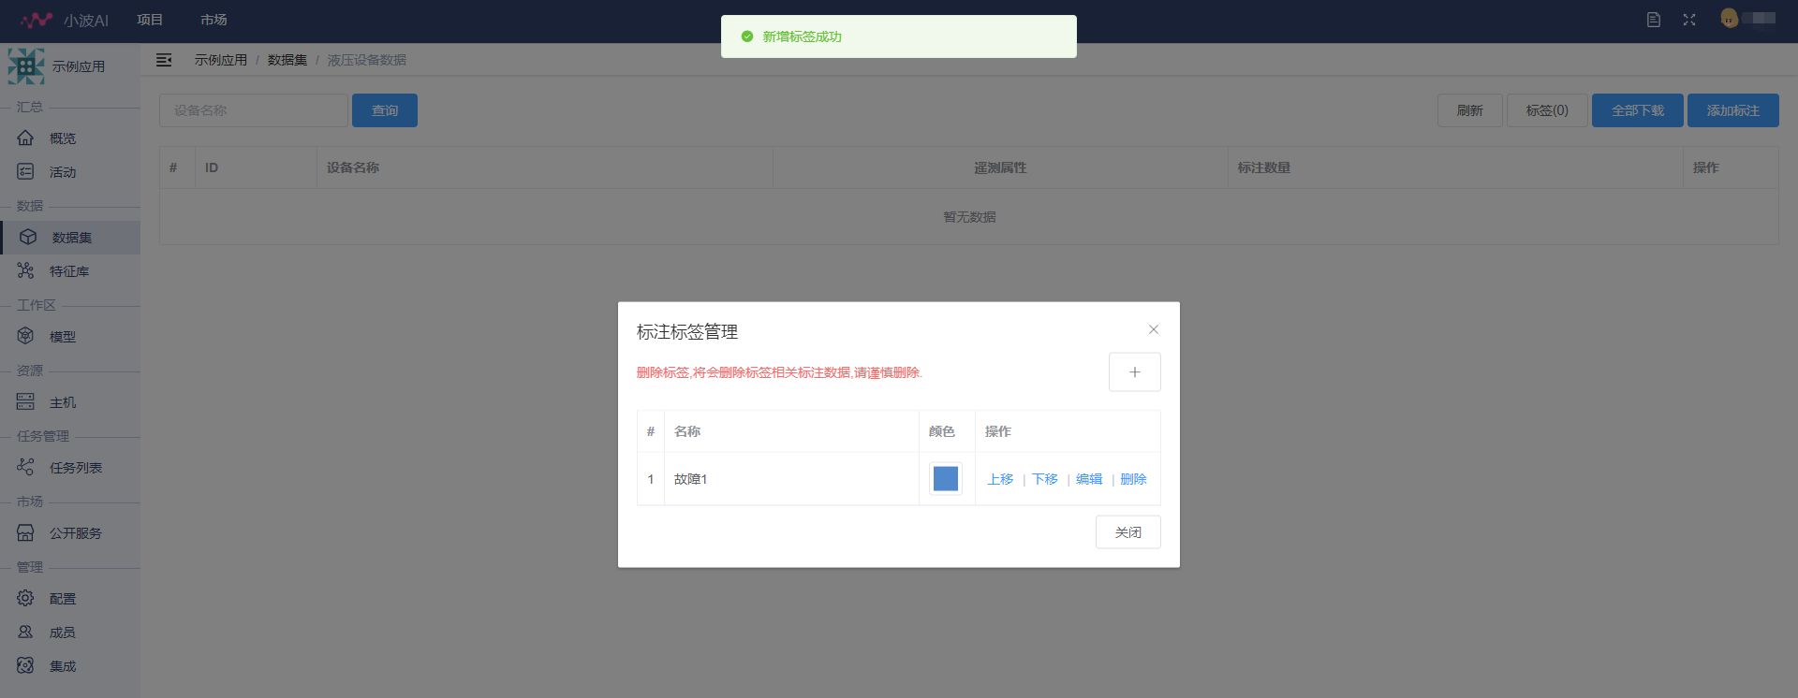Click the 示例应用 app avatar icon
The width and height of the screenshot is (1798, 698).
point(26,66)
